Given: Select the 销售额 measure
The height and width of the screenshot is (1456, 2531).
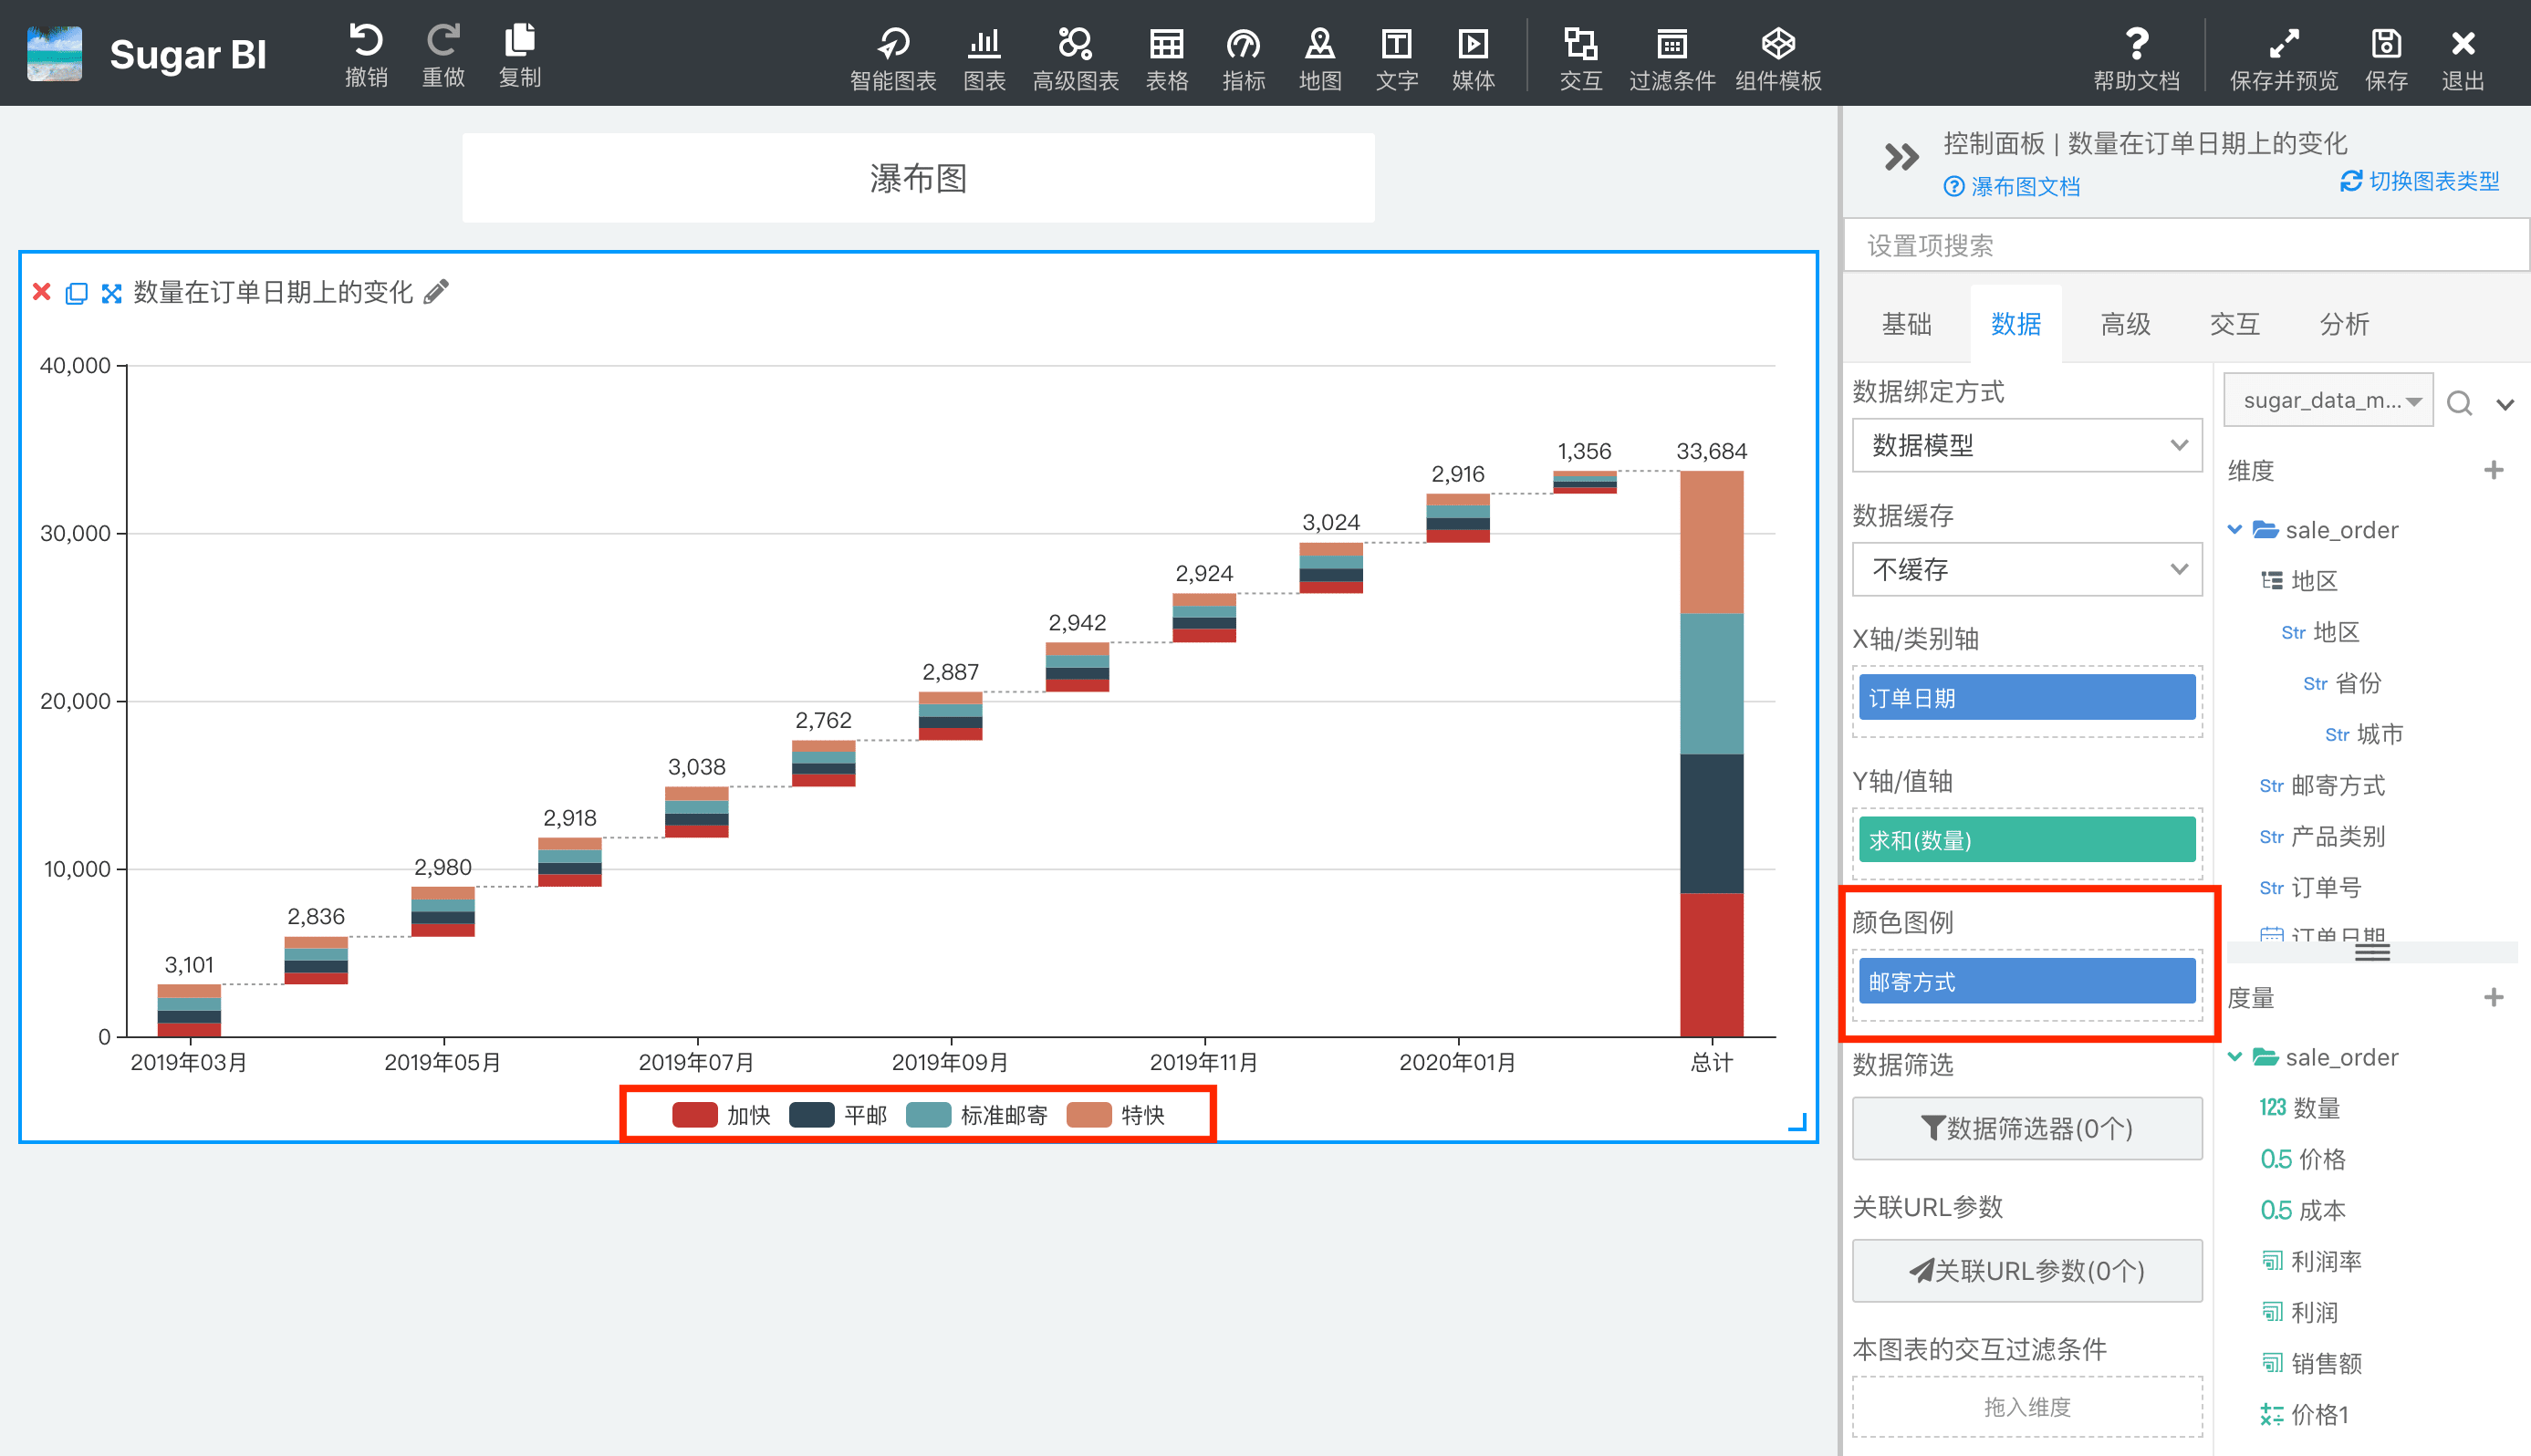Looking at the screenshot, I should click(x=2311, y=1362).
